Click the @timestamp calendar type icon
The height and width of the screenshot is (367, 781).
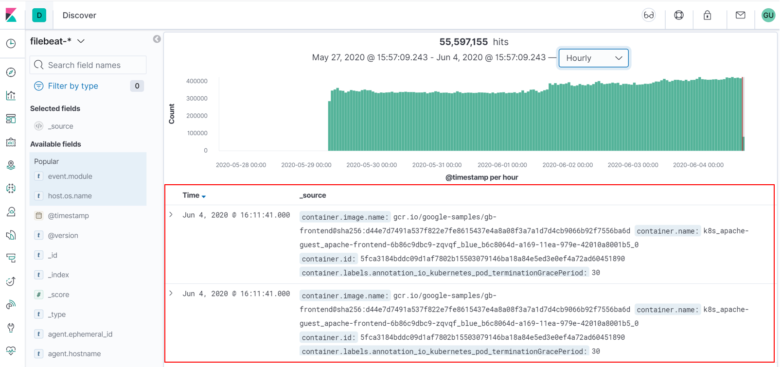(39, 215)
